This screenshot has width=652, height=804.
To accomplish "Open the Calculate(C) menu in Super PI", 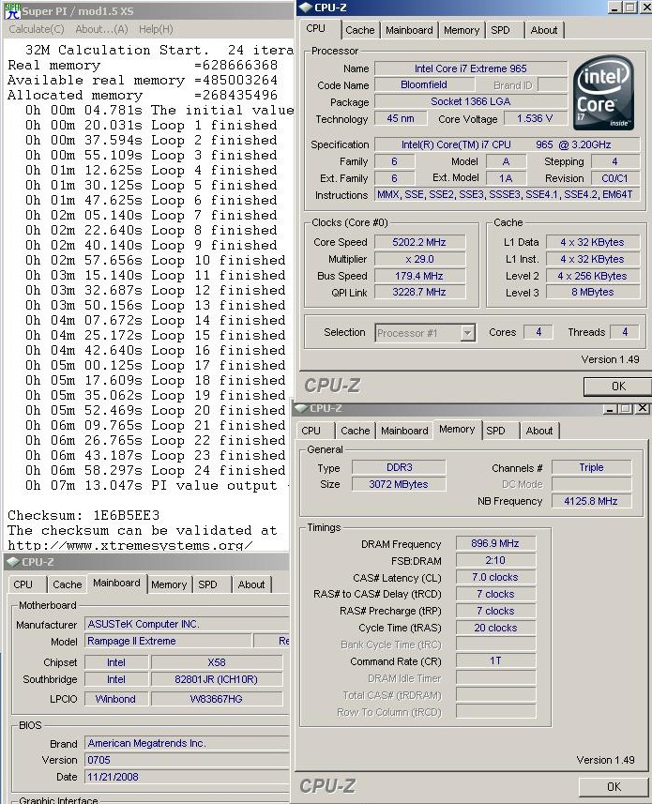I will (37, 29).
